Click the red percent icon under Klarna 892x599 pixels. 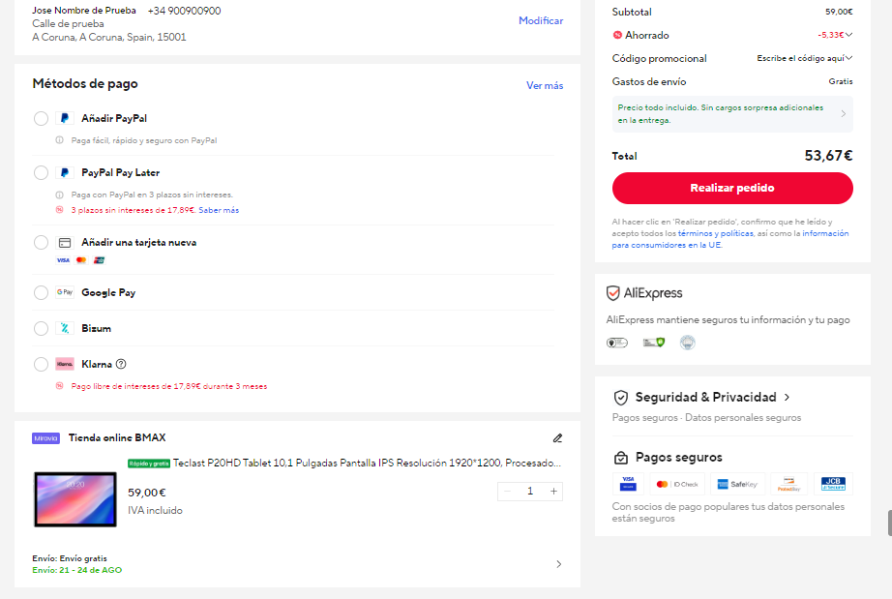tap(59, 386)
